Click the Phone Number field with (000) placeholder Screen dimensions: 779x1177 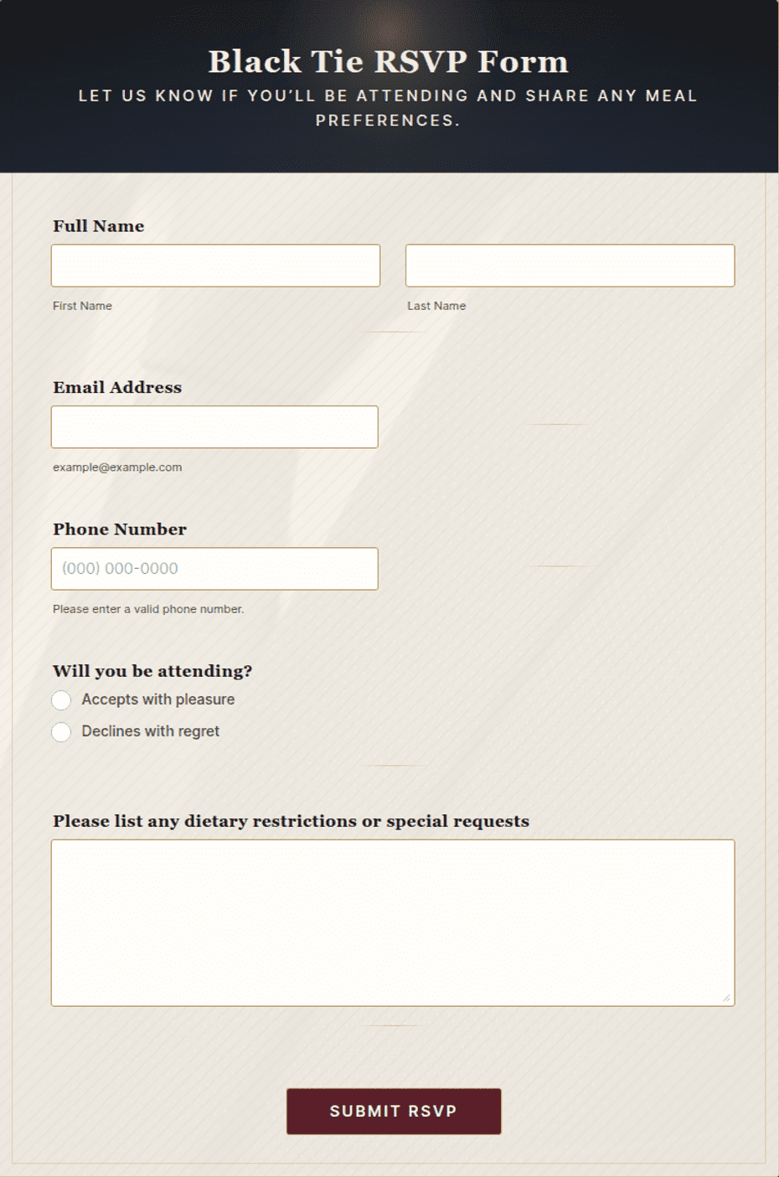214,569
